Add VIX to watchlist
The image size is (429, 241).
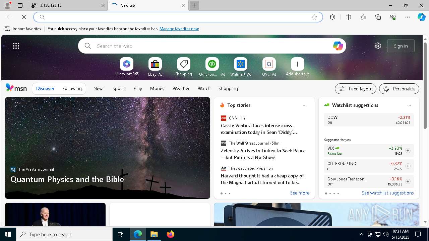(x=408, y=151)
